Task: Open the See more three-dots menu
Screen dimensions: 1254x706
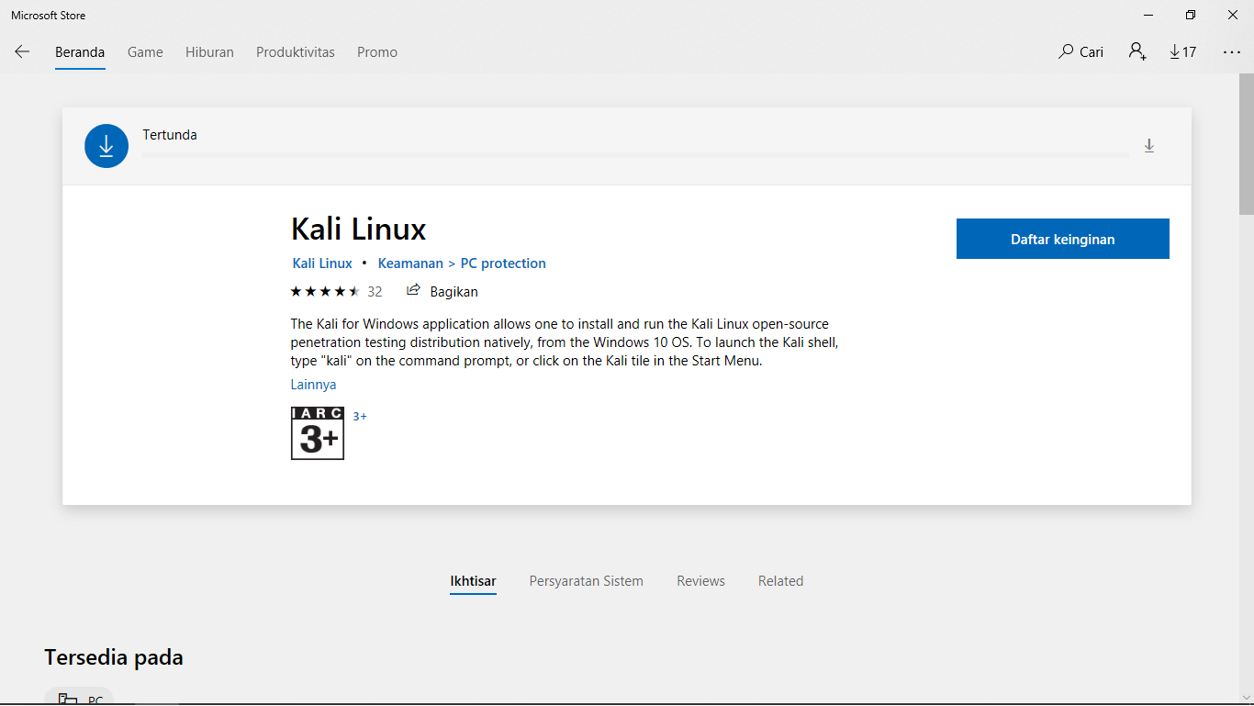Action: pyautogui.click(x=1232, y=52)
